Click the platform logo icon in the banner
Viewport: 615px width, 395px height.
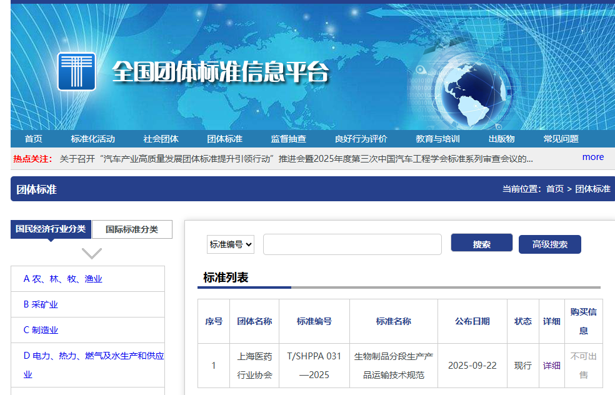click(x=76, y=71)
